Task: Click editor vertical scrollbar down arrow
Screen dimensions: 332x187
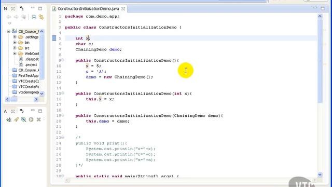Action: pos(320,175)
